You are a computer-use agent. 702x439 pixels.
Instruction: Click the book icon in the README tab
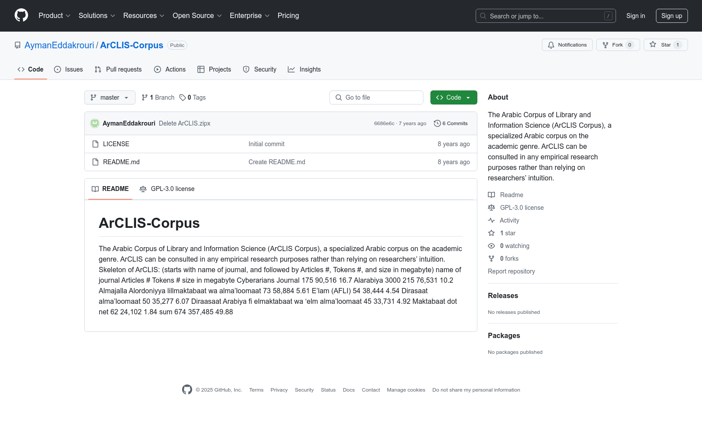click(x=95, y=189)
